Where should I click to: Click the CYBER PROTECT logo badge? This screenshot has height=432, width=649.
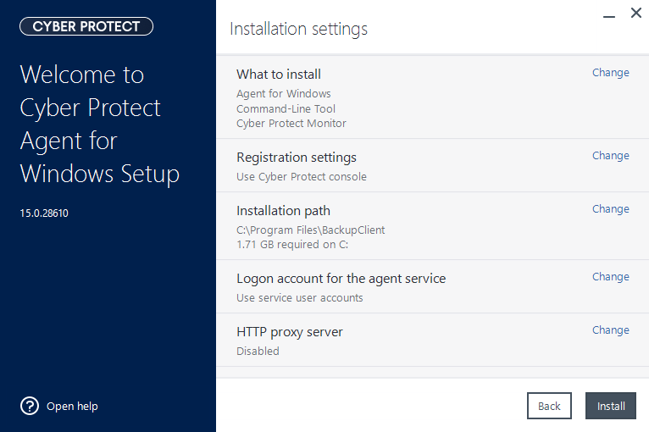[86, 26]
